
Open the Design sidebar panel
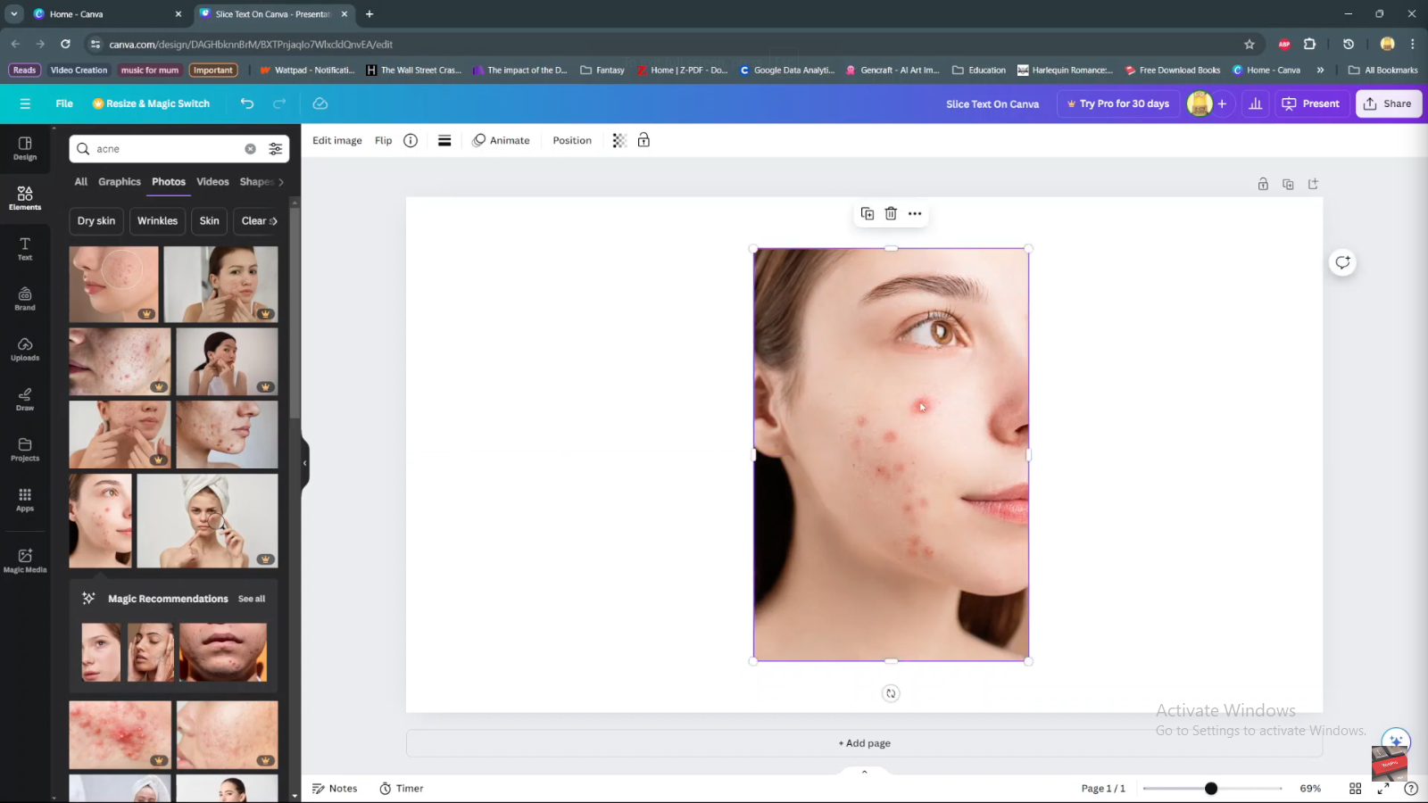pyautogui.click(x=25, y=148)
